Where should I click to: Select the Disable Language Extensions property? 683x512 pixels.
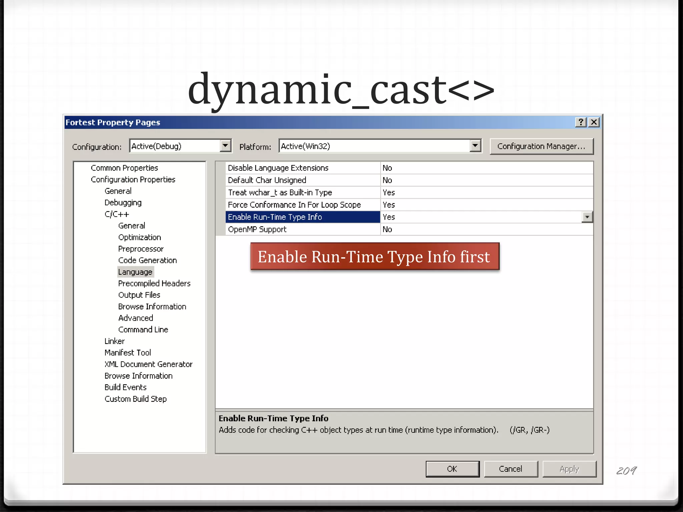[x=303, y=168]
